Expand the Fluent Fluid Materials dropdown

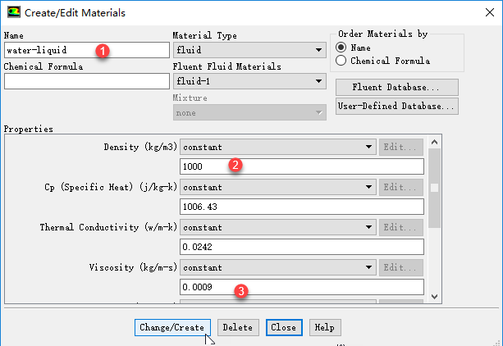click(249, 81)
